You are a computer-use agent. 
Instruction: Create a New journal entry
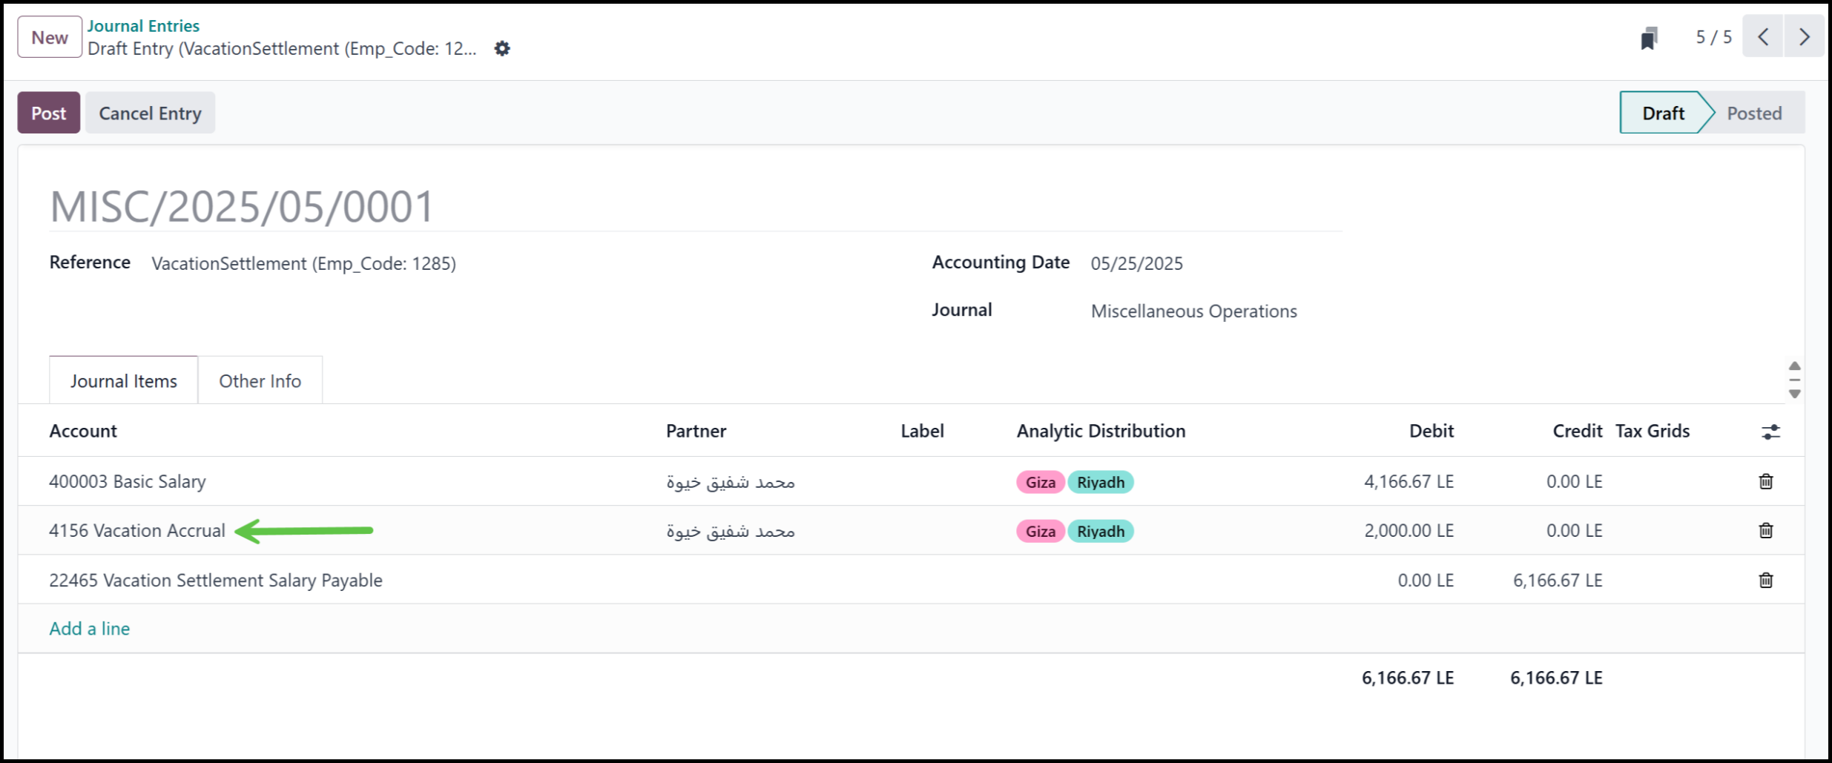coord(50,37)
